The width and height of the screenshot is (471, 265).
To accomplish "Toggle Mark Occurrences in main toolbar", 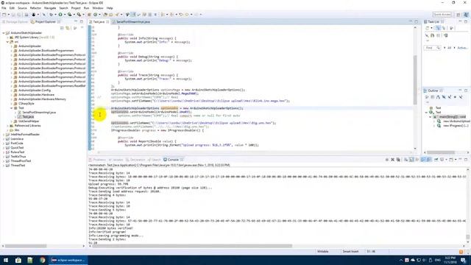I will click(133, 15).
